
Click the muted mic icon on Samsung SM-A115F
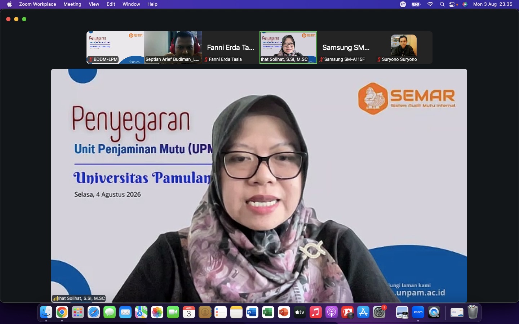pyautogui.click(x=321, y=59)
